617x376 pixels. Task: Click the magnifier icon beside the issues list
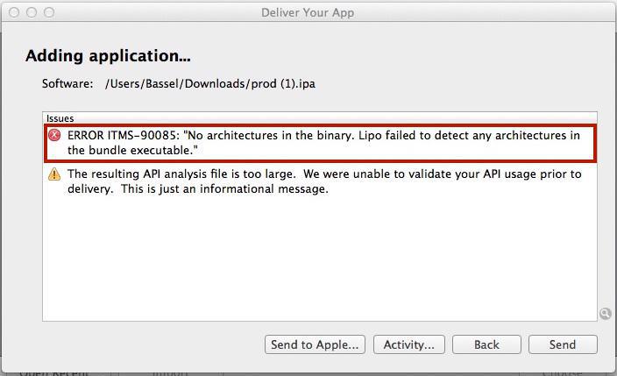[605, 314]
